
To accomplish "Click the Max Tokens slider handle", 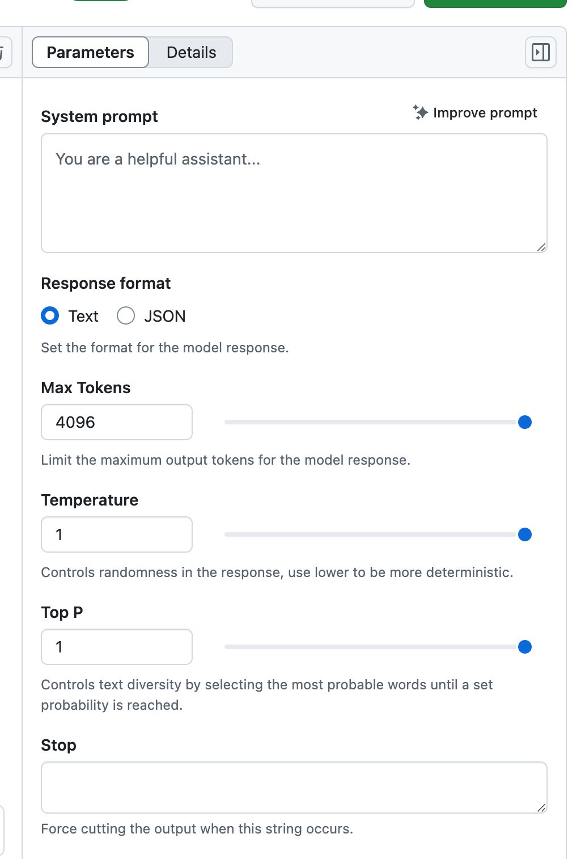I will click(x=525, y=422).
